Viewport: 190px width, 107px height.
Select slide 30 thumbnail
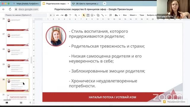(18, 85)
